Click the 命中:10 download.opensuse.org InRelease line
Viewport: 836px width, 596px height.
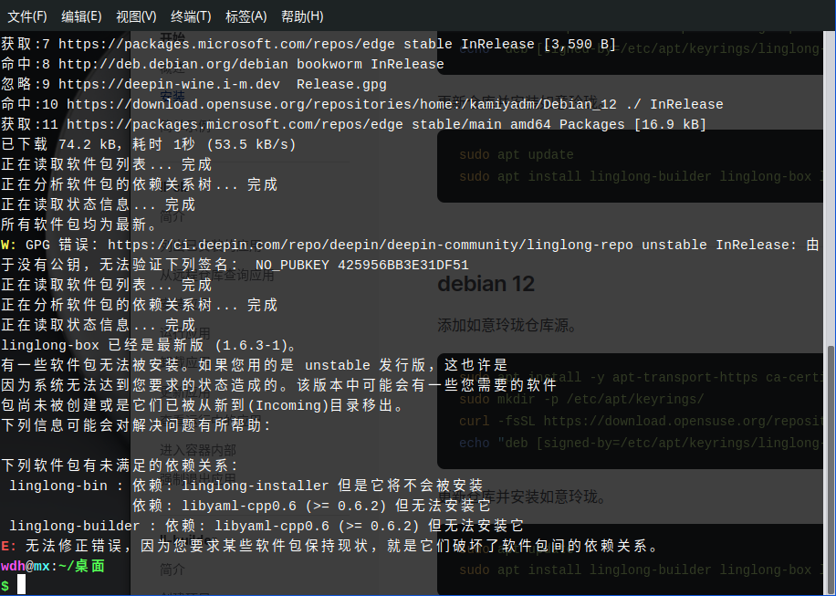click(362, 104)
